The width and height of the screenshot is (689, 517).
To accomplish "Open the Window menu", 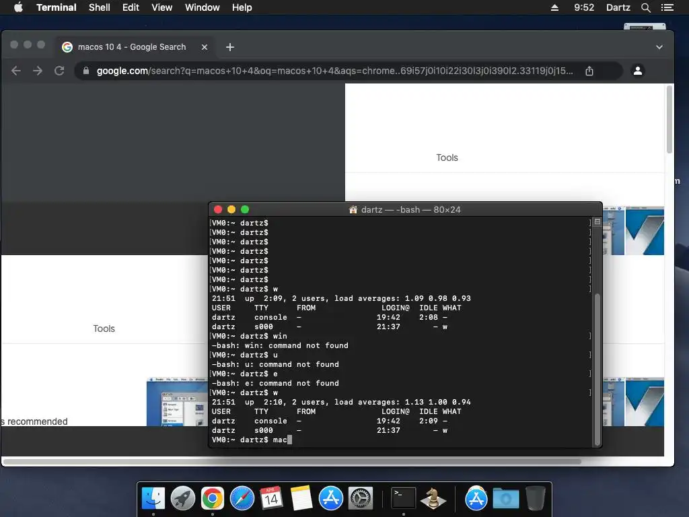I will click(x=202, y=7).
